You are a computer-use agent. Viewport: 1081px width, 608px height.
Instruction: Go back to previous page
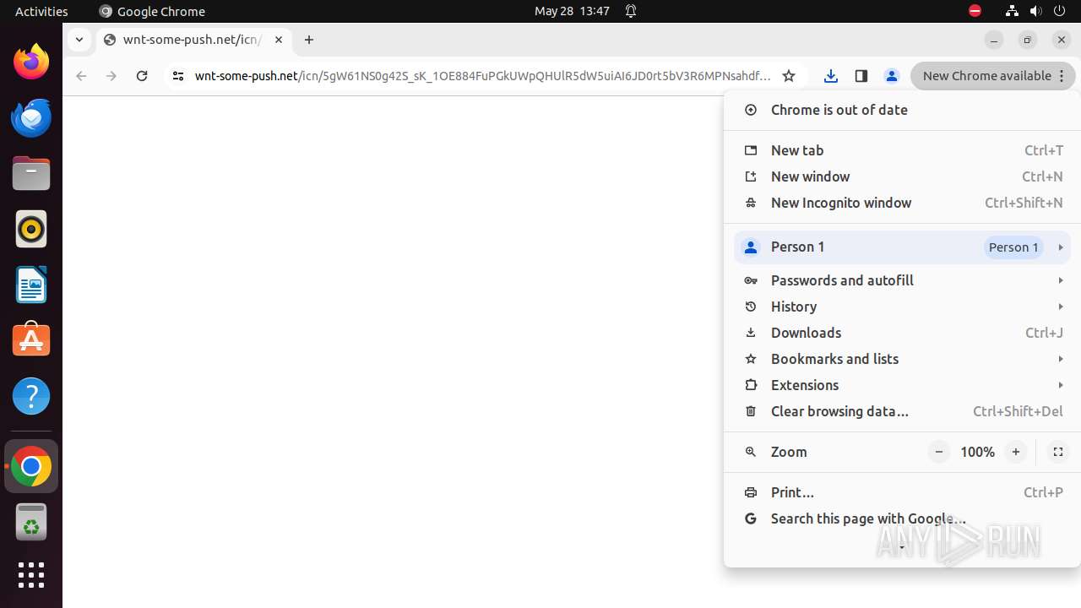(81, 76)
